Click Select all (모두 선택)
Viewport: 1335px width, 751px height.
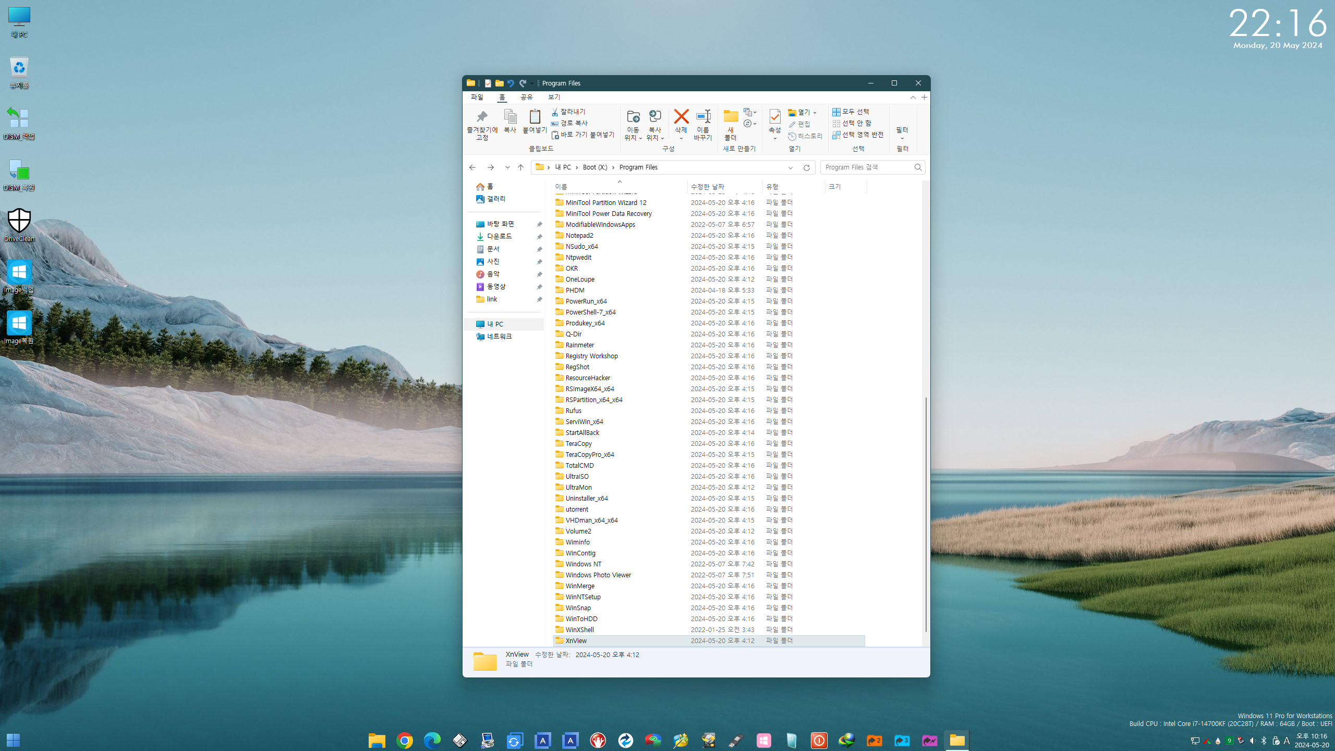click(x=851, y=112)
